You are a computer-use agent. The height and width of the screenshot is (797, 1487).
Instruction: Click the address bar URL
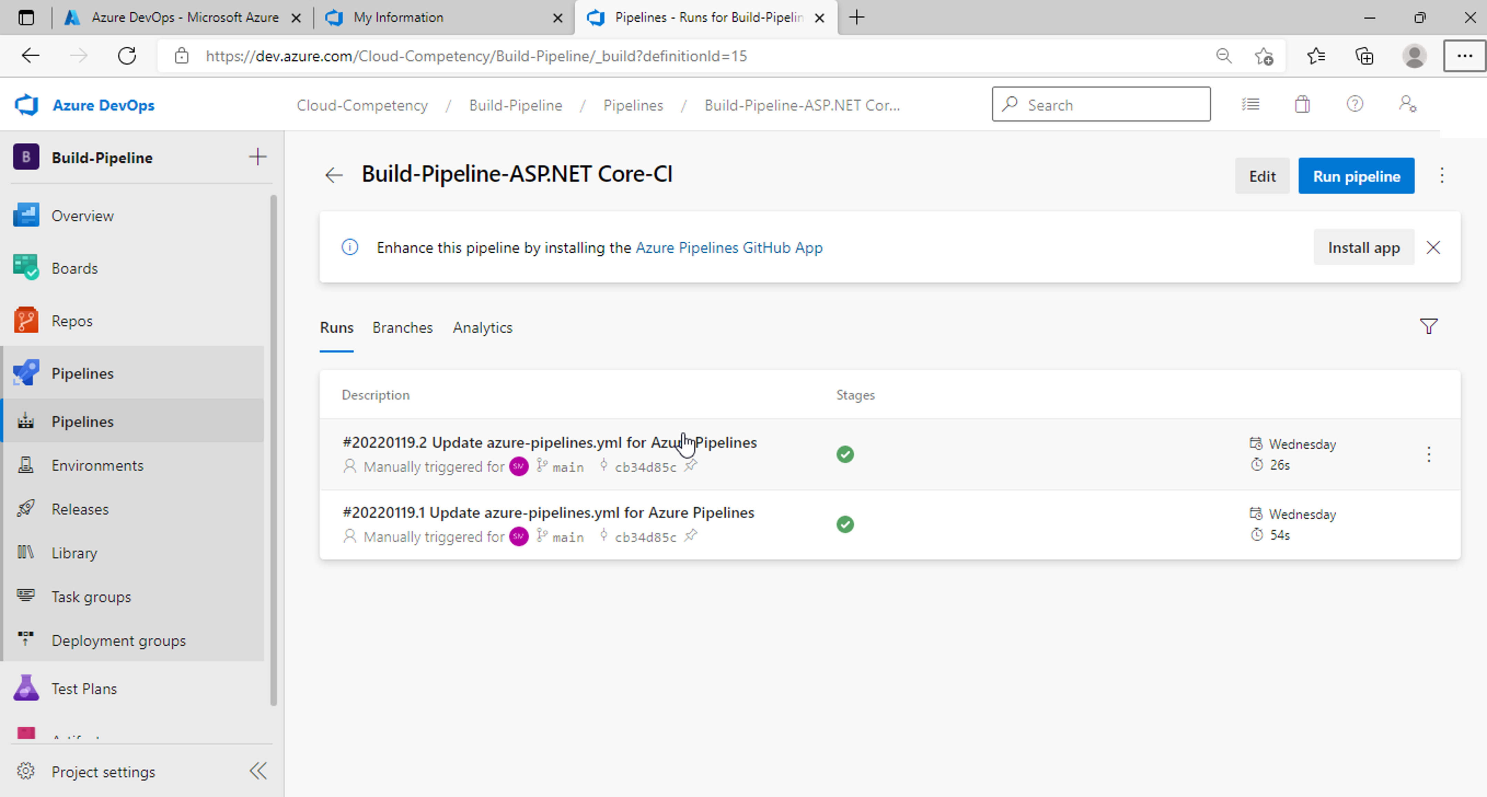click(476, 56)
